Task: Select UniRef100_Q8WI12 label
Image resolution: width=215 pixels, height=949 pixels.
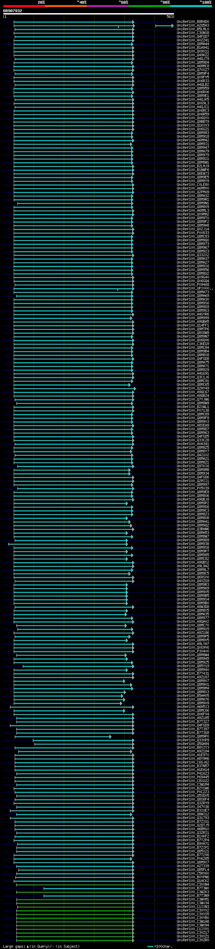Action: click(x=193, y=814)
